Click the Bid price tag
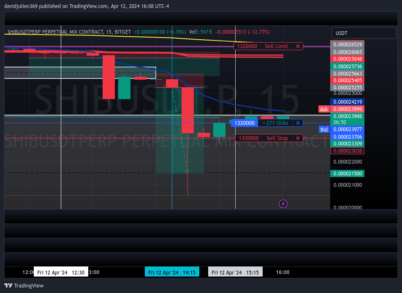402x293 pixels. (324, 129)
